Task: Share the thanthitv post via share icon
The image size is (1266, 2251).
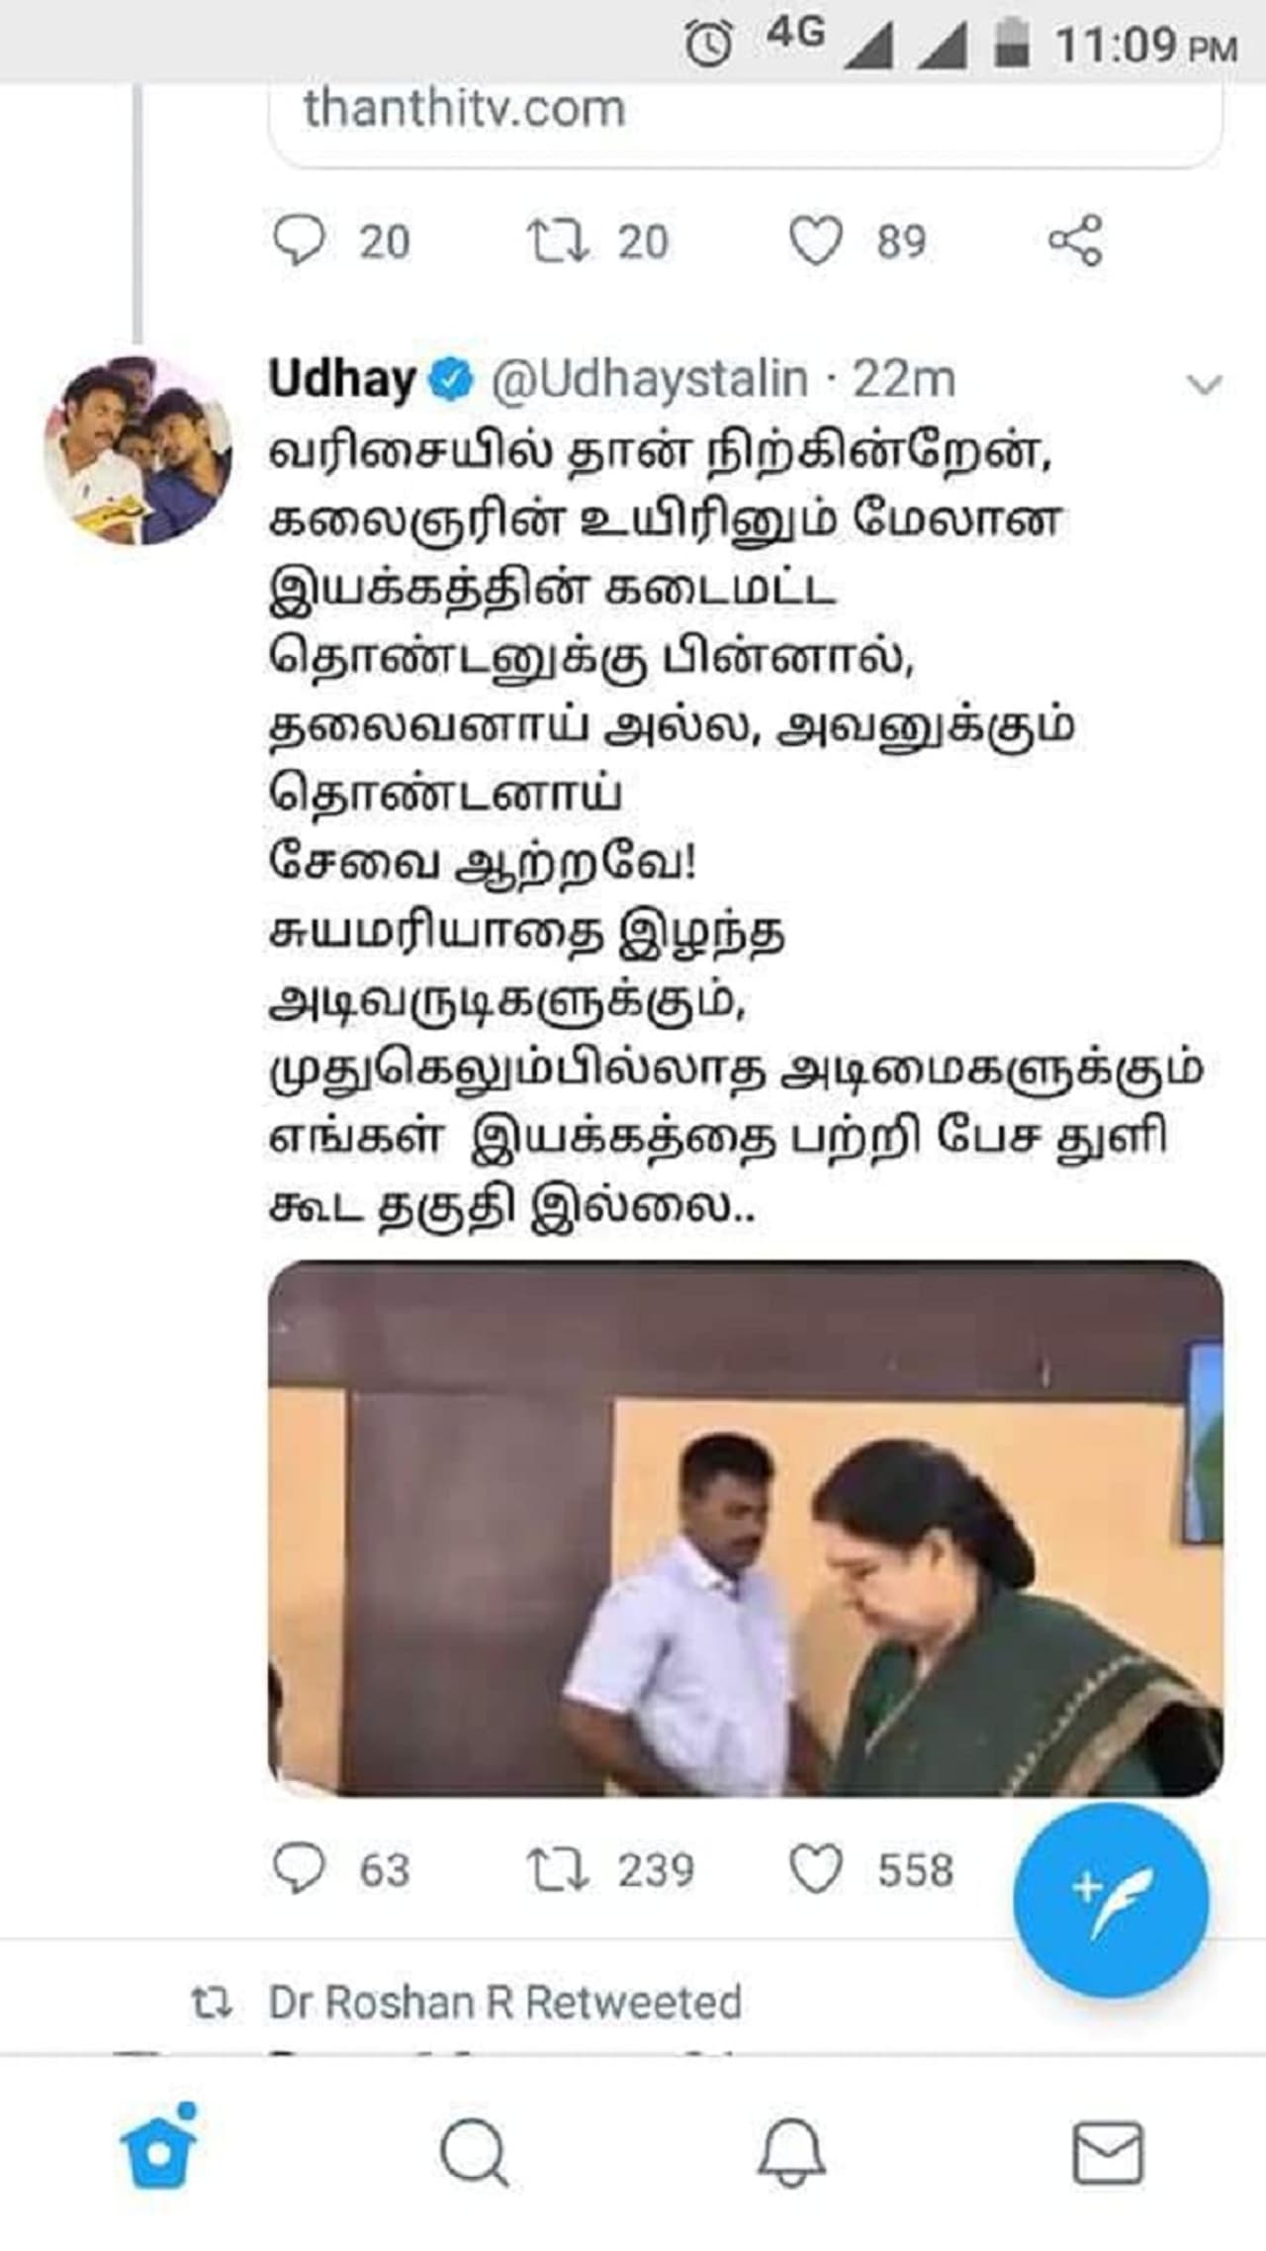Action: (1075, 240)
